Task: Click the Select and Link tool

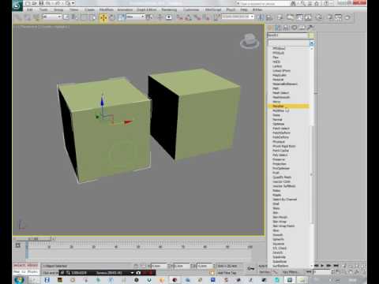Action: tap(19, 17)
